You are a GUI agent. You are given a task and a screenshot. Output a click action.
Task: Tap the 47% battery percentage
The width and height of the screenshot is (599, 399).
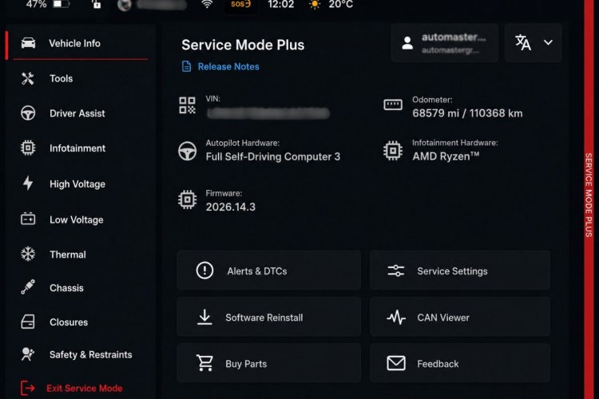(x=36, y=4)
